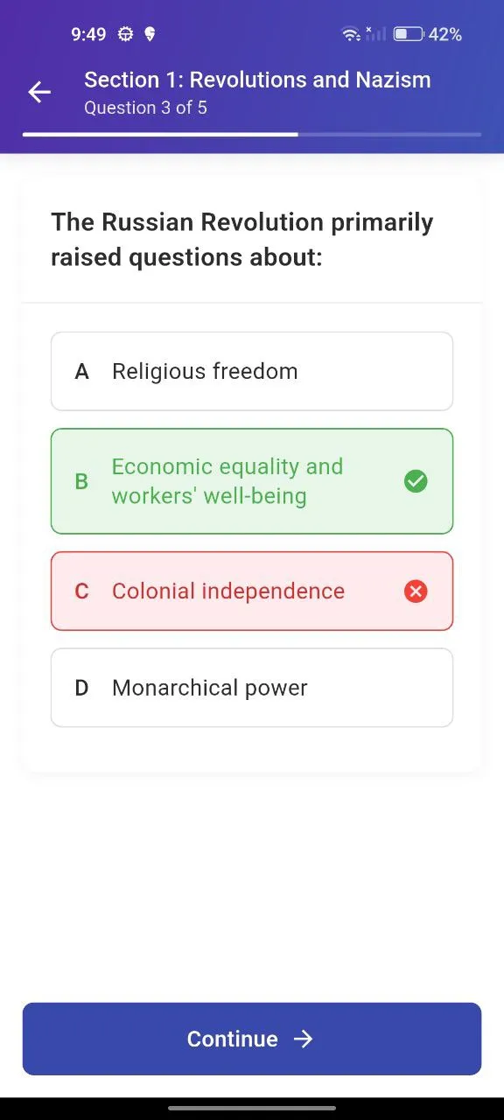Click the red cross icon on option C
This screenshot has width=504, height=1120.
point(416,591)
